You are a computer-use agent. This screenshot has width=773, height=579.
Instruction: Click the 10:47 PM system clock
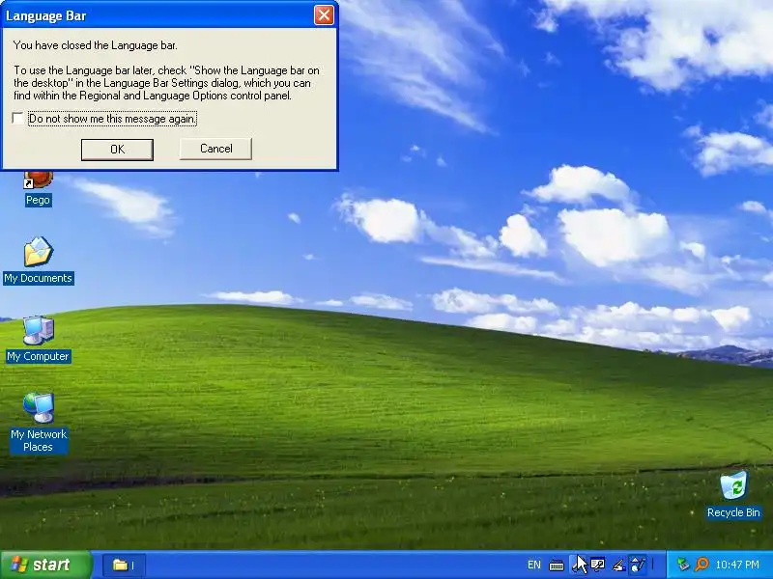[x=737, y=565]
